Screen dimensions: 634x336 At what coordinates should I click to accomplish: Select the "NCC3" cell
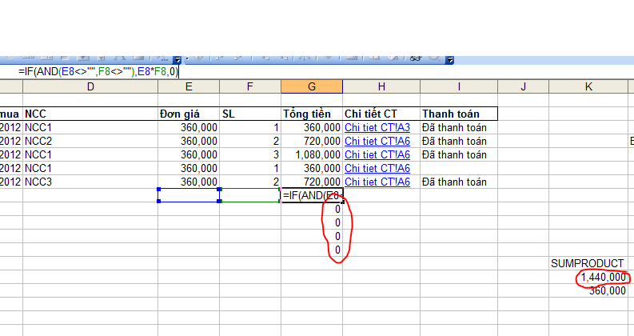[x=90, y=182]
